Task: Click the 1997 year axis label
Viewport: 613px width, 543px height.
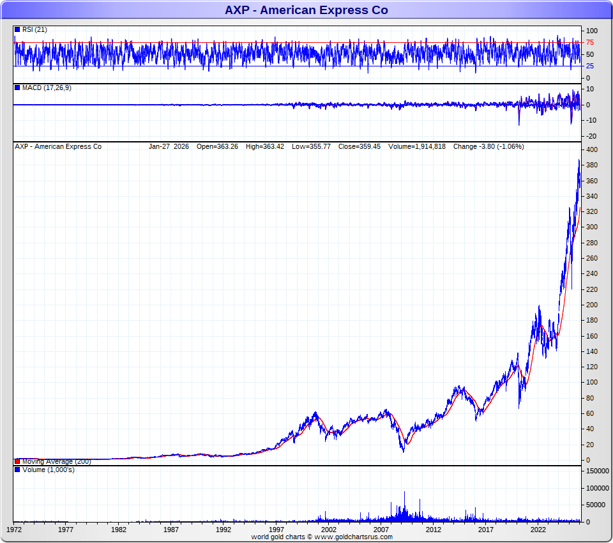Action: [276, 530]
